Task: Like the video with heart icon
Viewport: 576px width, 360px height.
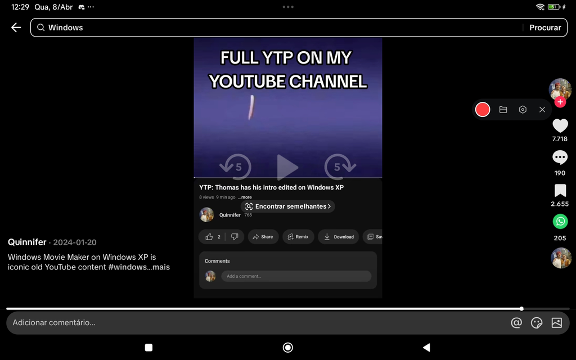Action: (560, 126)
